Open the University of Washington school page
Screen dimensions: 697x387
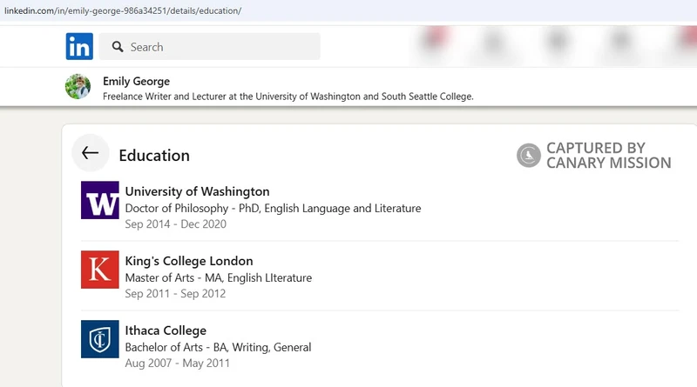pos(197,191)
